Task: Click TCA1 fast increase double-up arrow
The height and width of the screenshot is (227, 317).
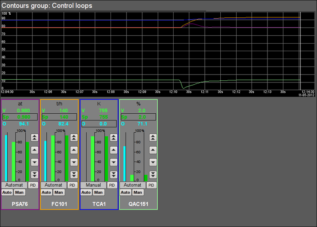Action: (114, 137)
